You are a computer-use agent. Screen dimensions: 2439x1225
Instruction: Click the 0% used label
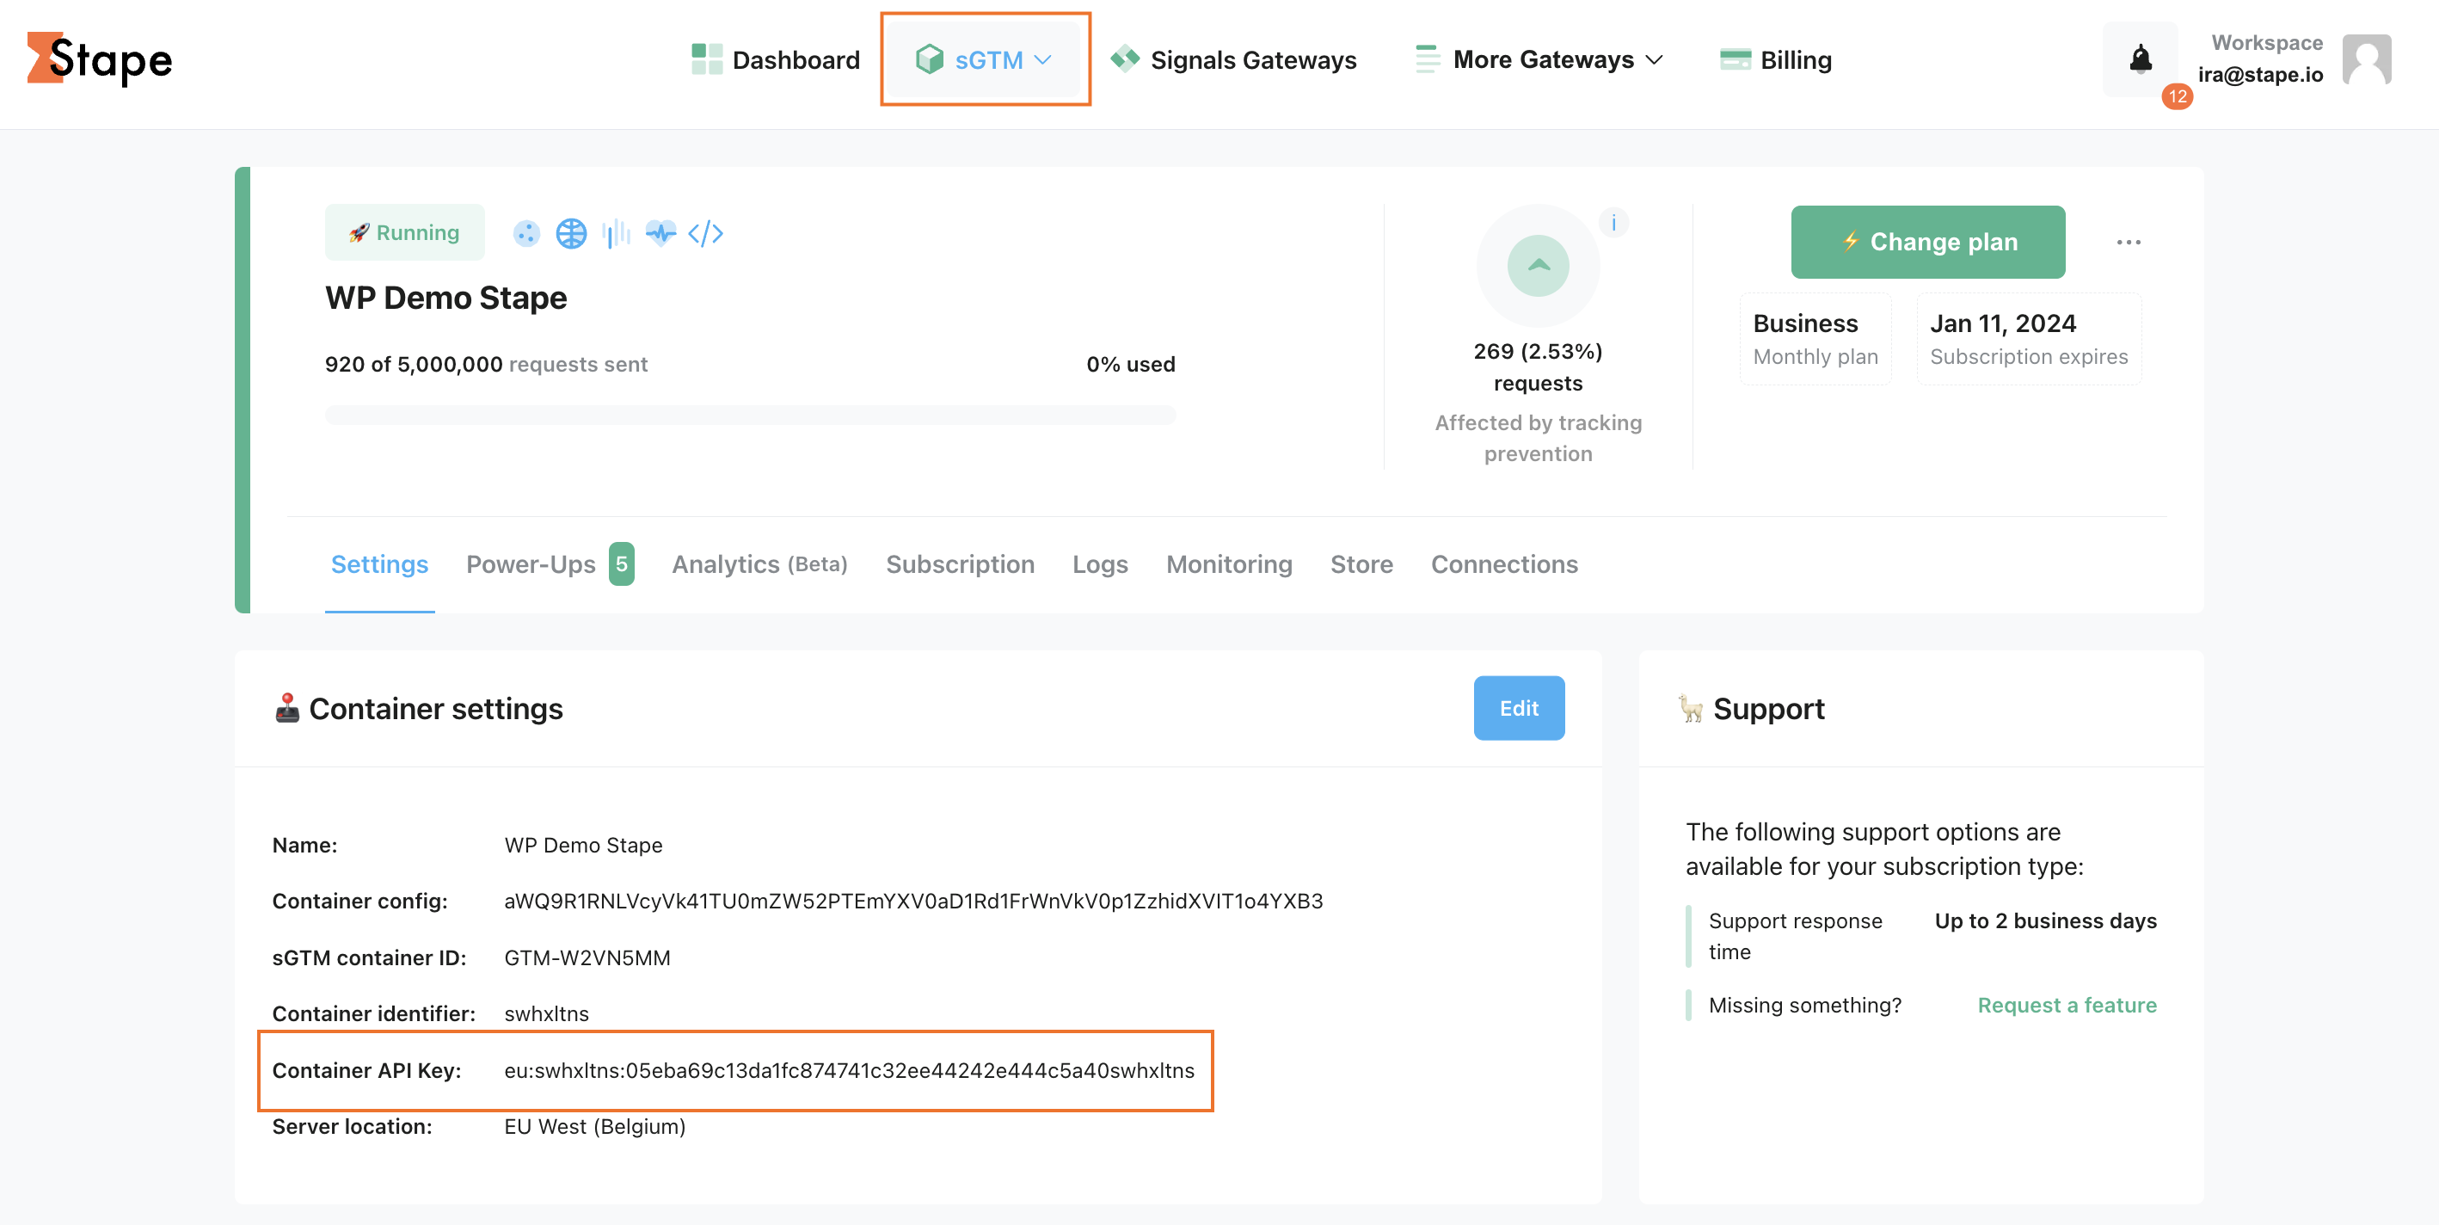1131,364
